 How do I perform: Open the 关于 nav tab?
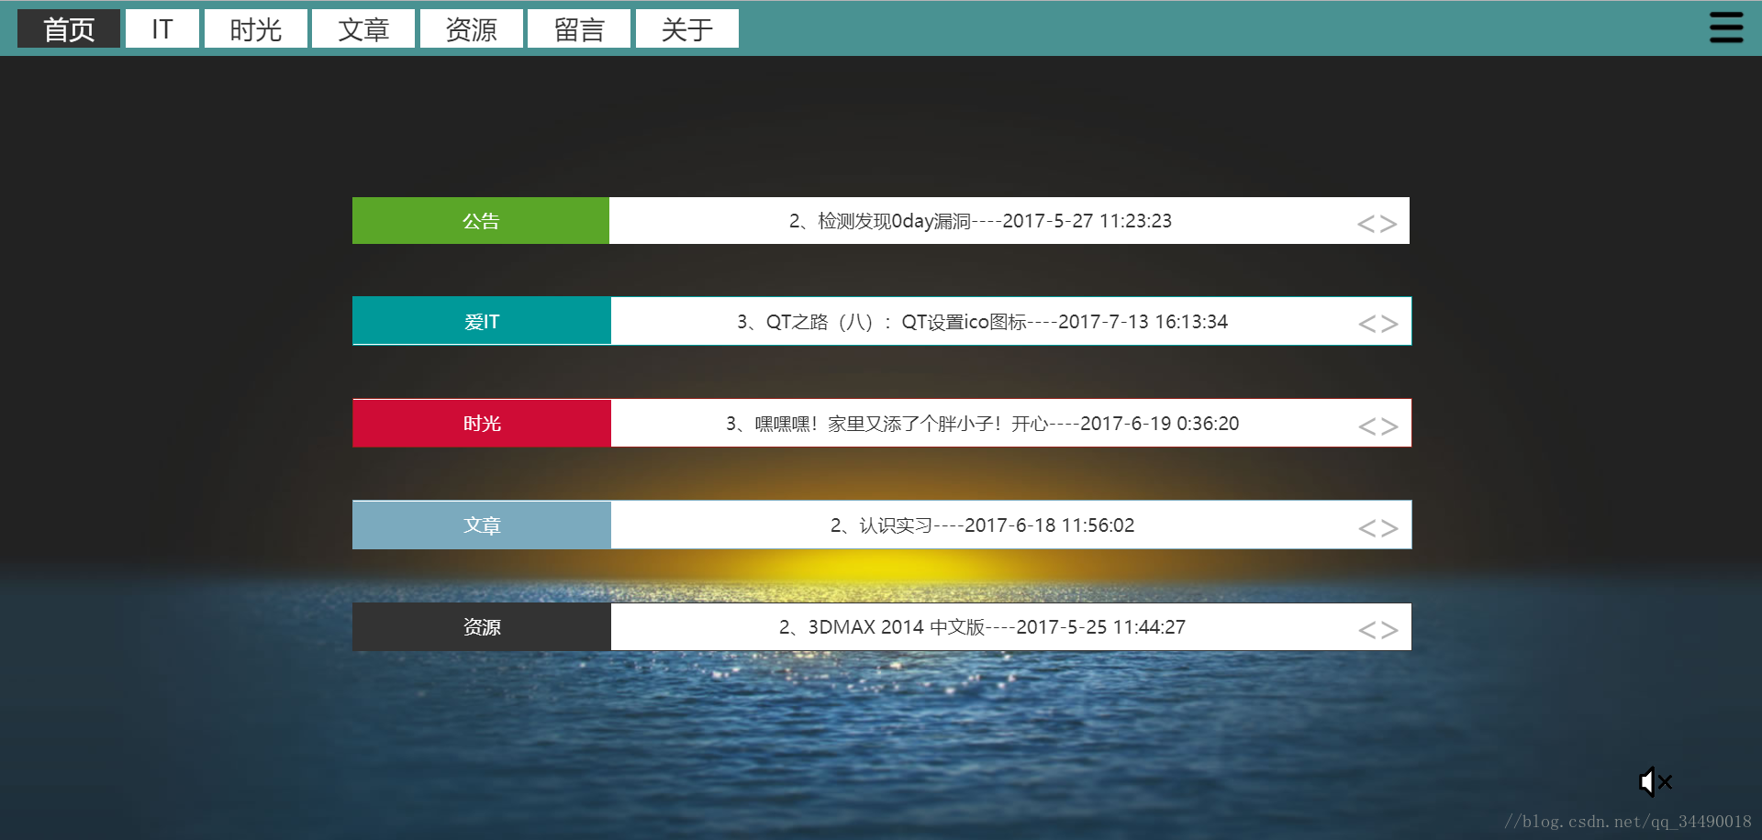pyautogui.click(x=687, y=28)
